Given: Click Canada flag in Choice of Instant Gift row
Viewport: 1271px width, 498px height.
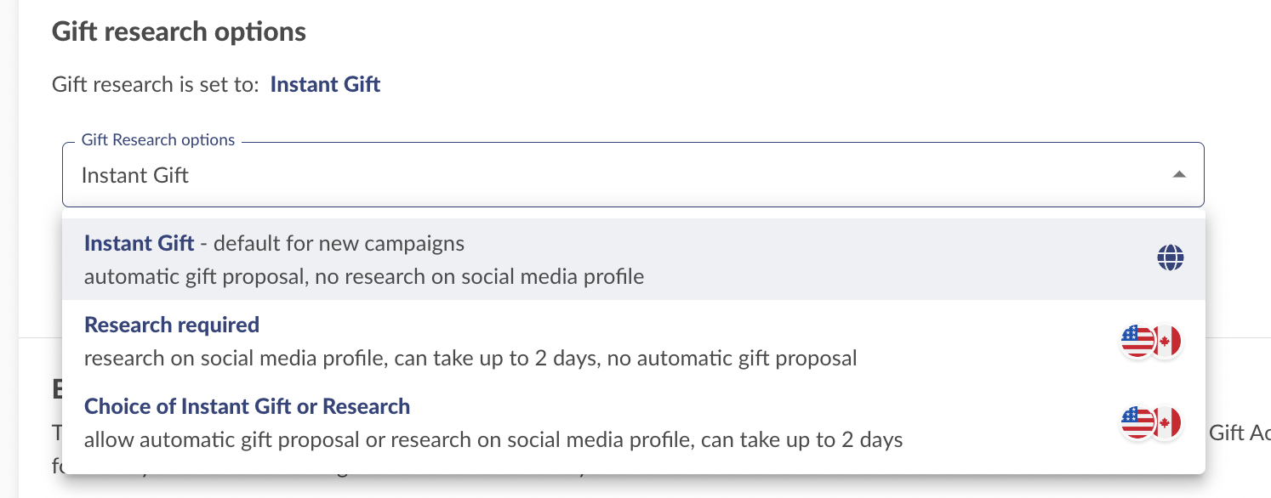Looking at the screenshot, I should coord(1167,422).
